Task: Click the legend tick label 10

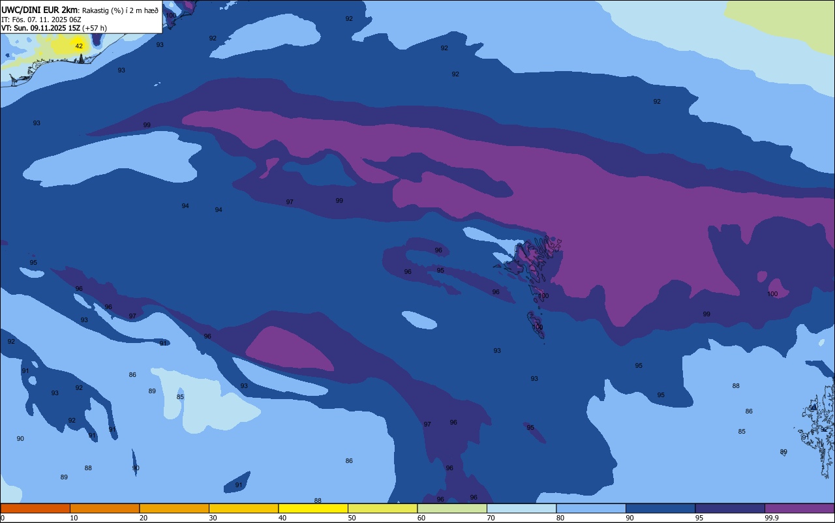Action: (74, 518)
